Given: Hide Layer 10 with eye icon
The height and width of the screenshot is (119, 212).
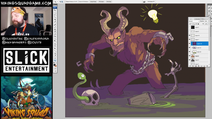Looking at the screenshot, I should coord(189,52).
